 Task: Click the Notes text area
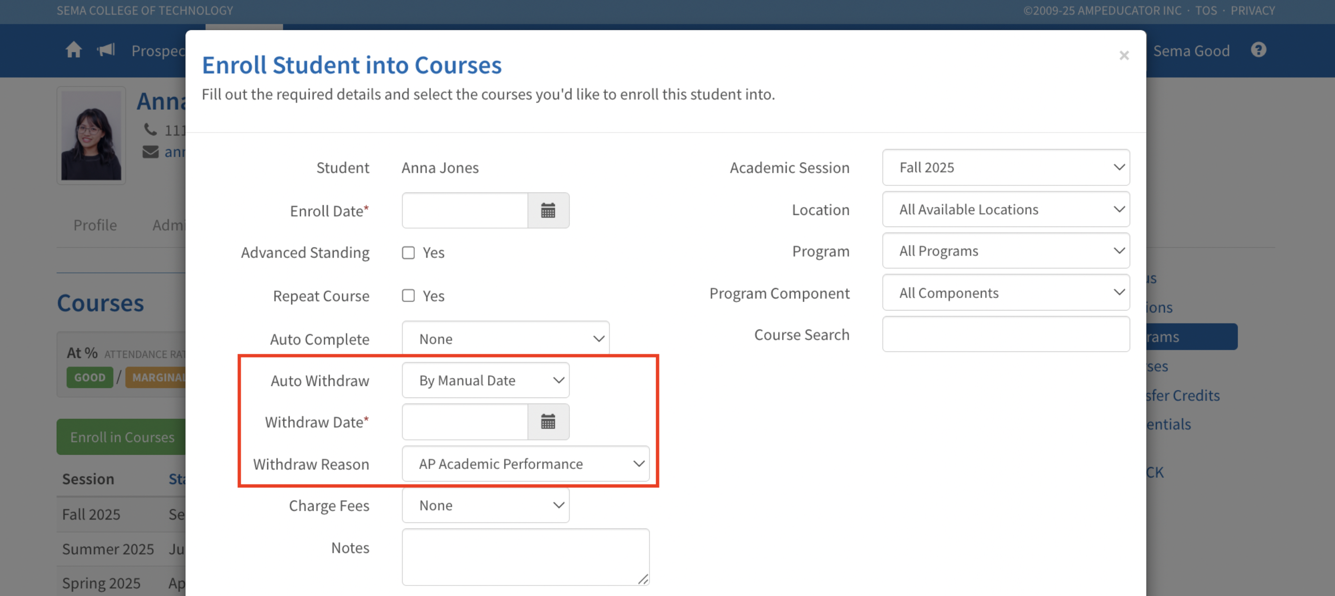point(525,556)
